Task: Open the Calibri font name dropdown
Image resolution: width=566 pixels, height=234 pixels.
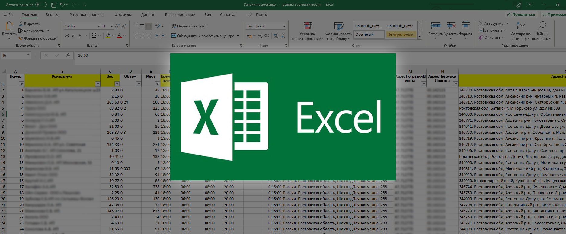Action: (98, 26)
